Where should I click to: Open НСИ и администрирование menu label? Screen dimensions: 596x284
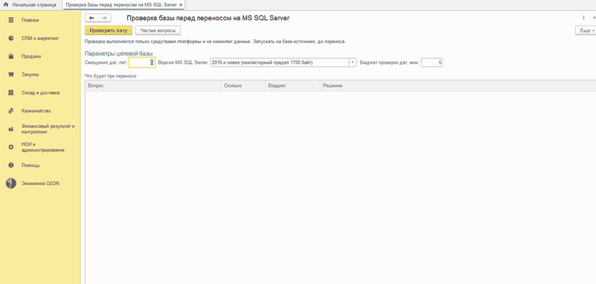[43, 147]
